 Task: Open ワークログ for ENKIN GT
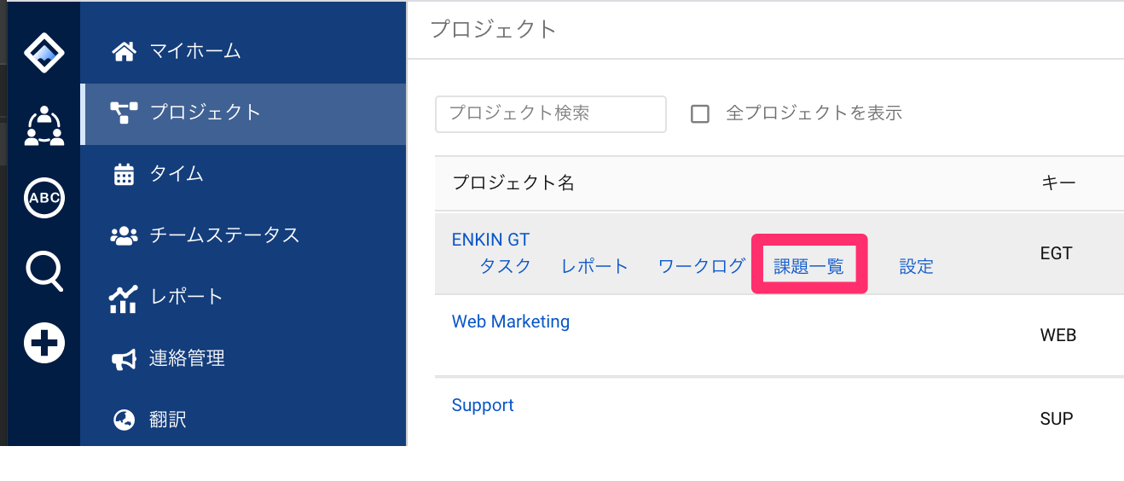702,266
